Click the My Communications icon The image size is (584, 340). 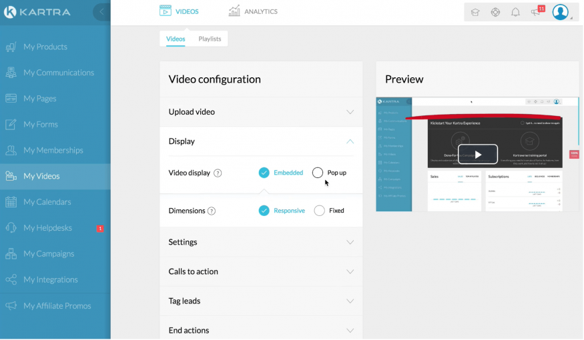point(11,73)
